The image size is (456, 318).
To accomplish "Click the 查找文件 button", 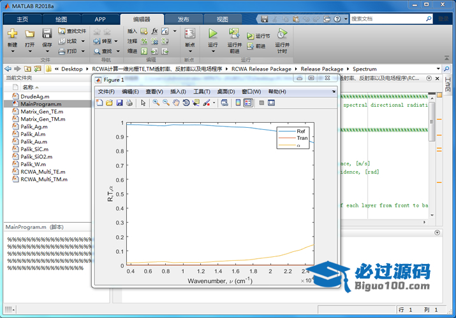I will pos(72,31).
